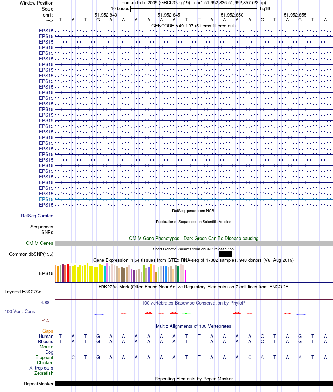Image resolution: width=333 pixels, height=392 pixels.
Task: Click the 'chr1:51,952,836-51,952,857 (22 bp)' position text
Action: point(230,3)
